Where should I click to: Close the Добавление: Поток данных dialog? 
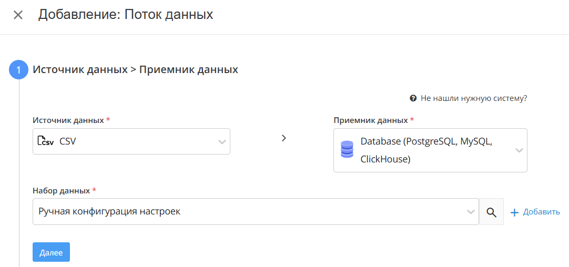(x=18, y=15)
